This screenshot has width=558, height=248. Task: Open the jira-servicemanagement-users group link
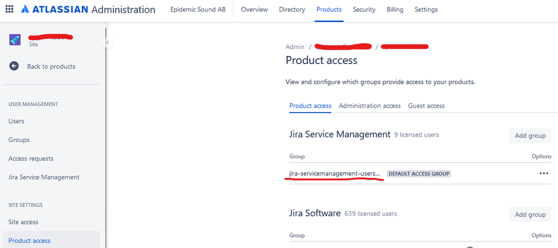coord(335,174)
